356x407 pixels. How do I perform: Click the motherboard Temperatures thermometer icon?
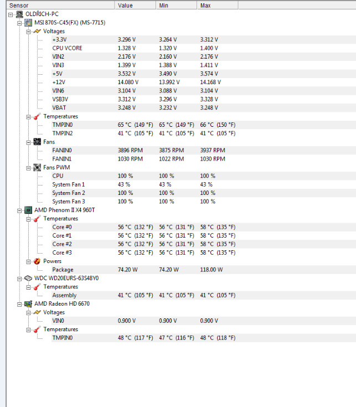[37, 116]
